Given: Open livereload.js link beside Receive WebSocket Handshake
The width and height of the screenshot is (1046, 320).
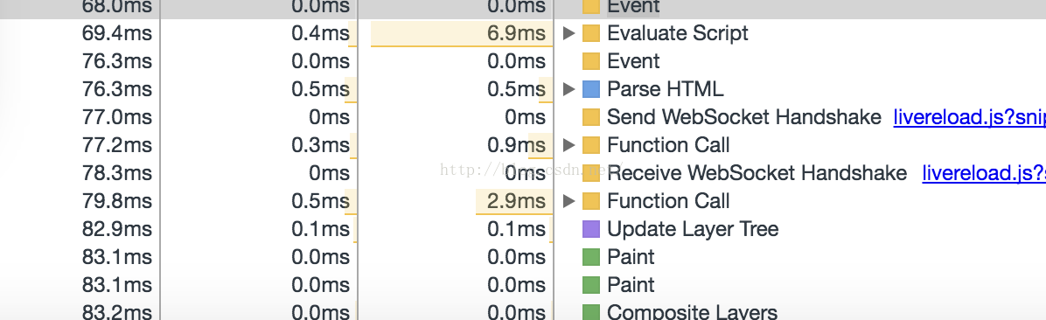Looking at the screenshot, I should pyautogui.click(x=984, y=173).
